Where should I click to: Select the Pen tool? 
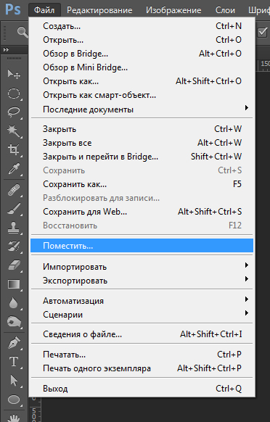[x=14, y=344]
